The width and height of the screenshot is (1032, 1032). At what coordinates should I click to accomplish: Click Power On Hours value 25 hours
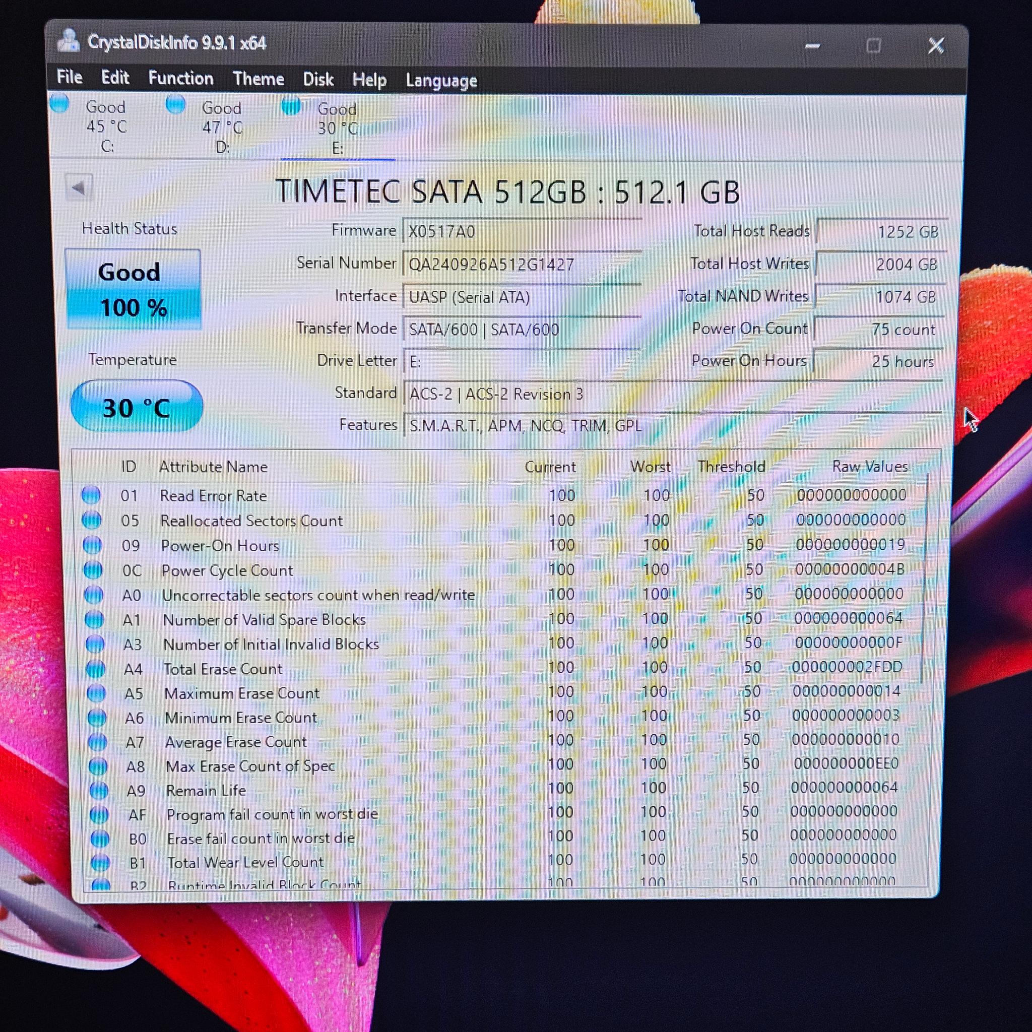point(878,361)
